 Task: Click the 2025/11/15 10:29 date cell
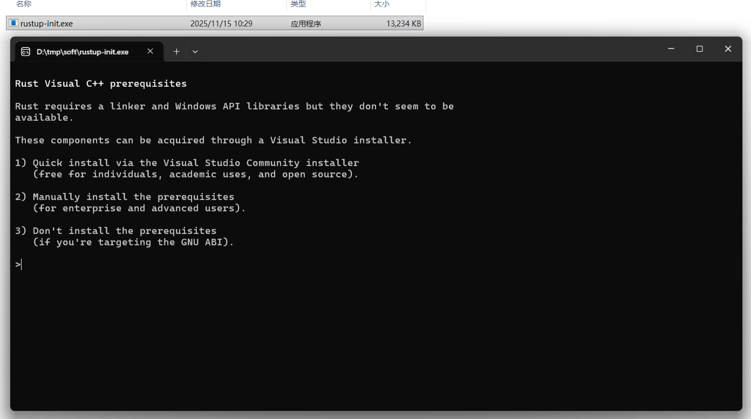coord(221,24)
